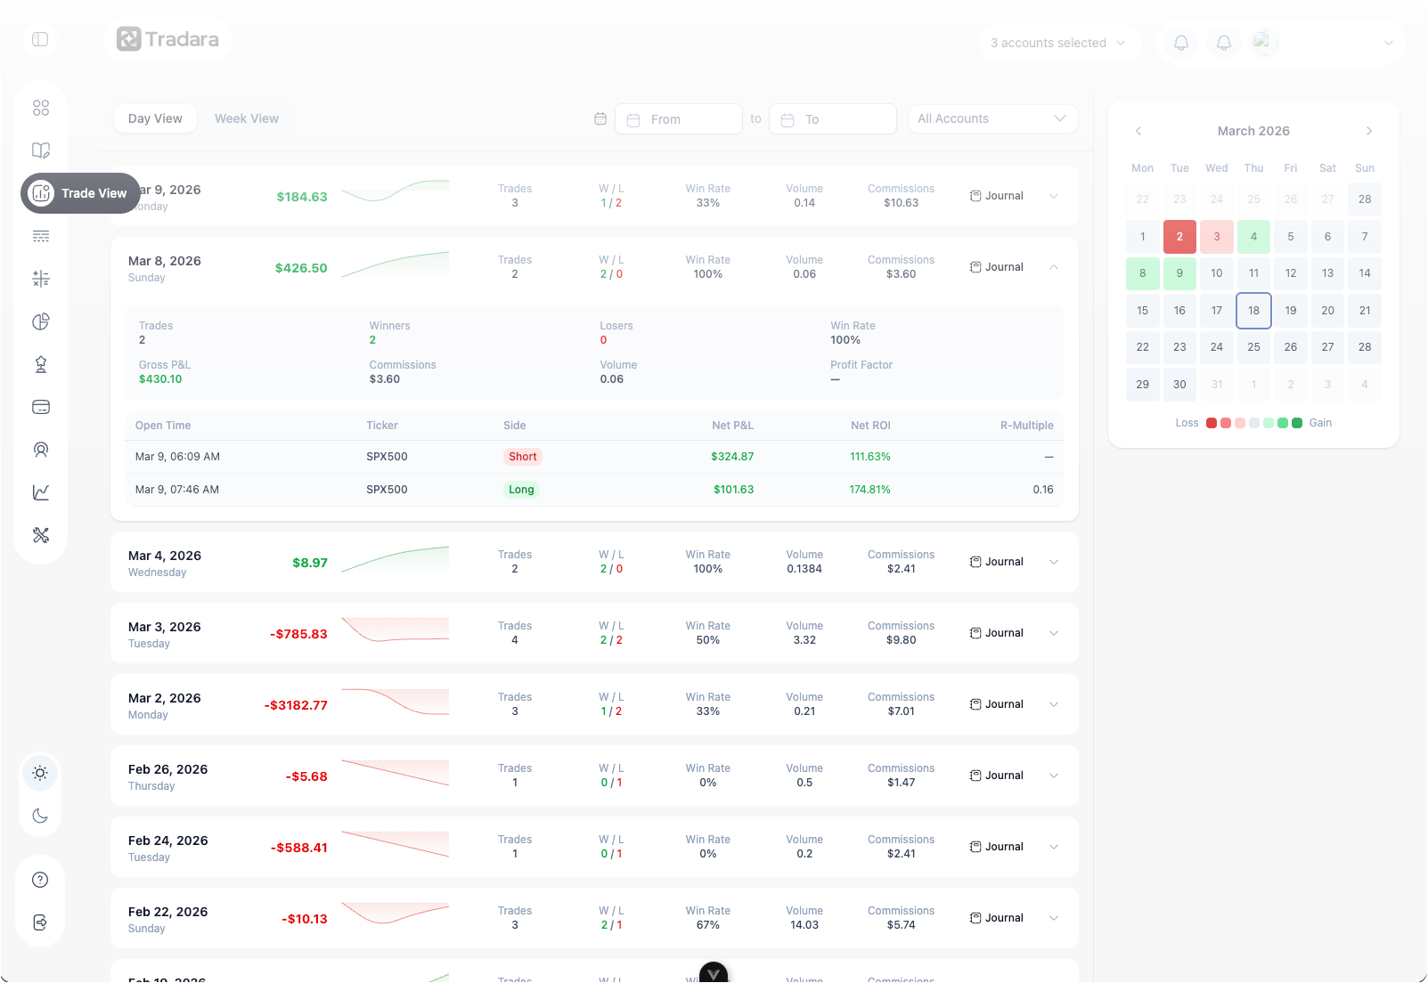Click the logout icon in sidebar

pyautogui.click(x=40, y=922)
